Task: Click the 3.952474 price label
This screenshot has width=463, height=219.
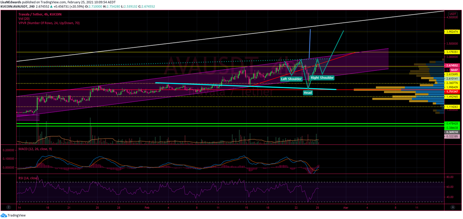Action: pyautogui.click(x=451, y=32)
